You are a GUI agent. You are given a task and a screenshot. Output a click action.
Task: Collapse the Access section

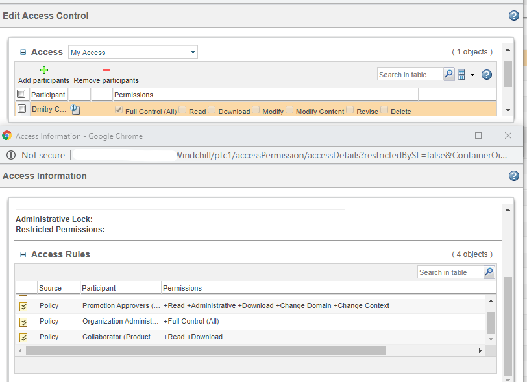[23, 53]
